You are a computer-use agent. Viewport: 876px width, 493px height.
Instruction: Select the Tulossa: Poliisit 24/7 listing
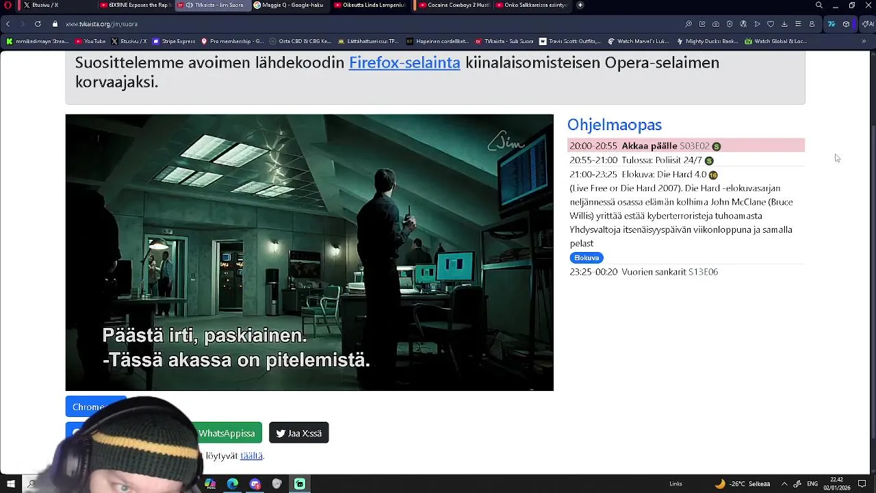pos(686,160)
